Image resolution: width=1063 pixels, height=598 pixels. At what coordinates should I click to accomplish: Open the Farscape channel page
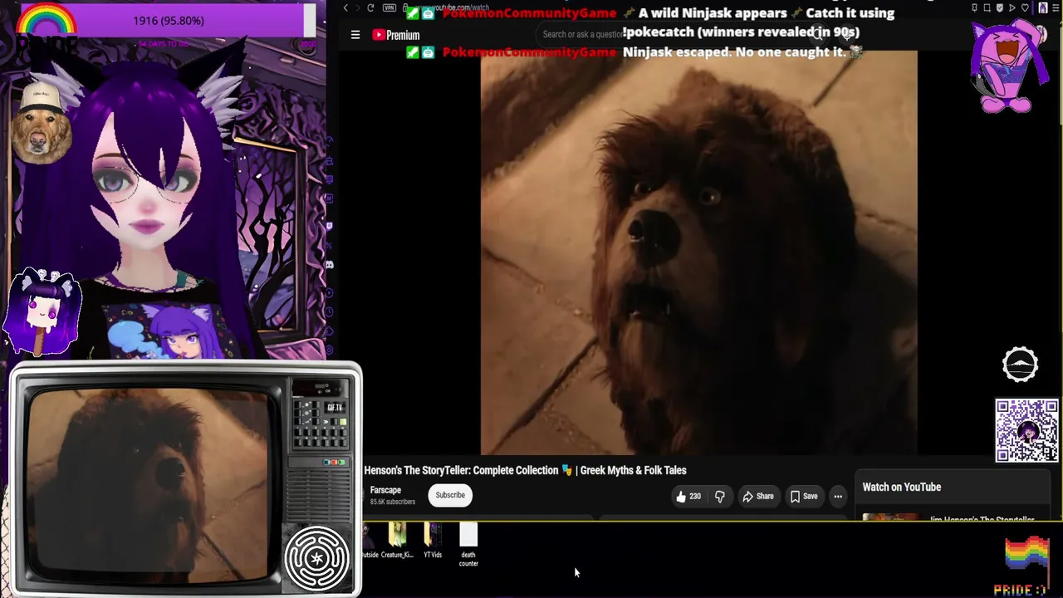point(385,490)
